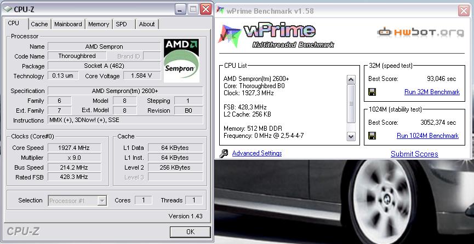Switch to the SPD tab

click(121, 24)
